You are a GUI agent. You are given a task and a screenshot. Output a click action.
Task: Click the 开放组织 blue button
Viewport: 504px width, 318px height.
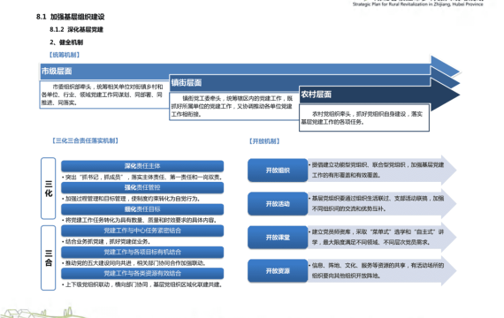pyautogui.click(x=278, y=170)
